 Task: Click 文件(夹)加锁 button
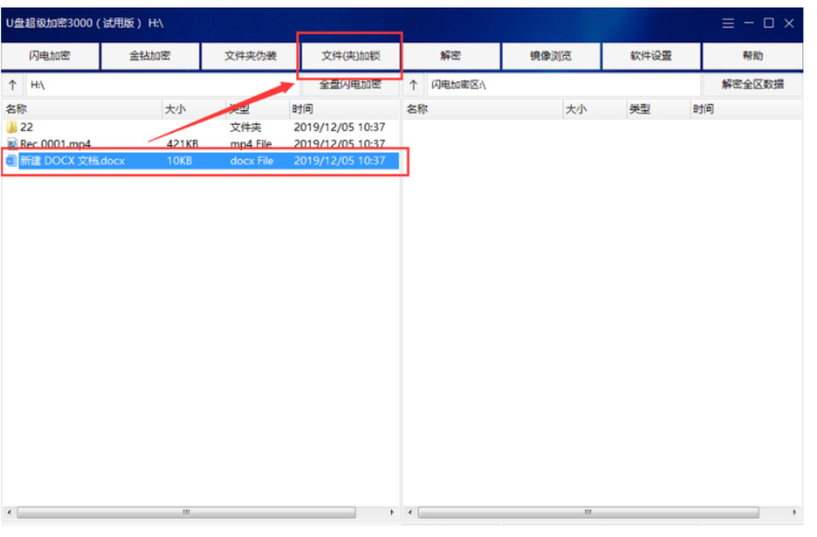[350, 56]
